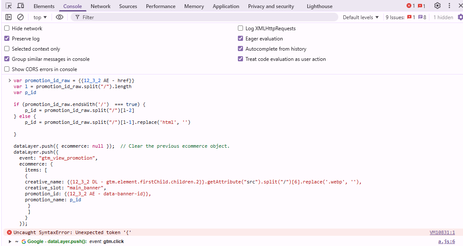Enable Log XMLHttpRequests

point(240,29)
